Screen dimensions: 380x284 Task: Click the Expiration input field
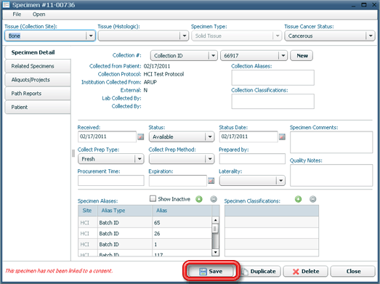[178, 181]
